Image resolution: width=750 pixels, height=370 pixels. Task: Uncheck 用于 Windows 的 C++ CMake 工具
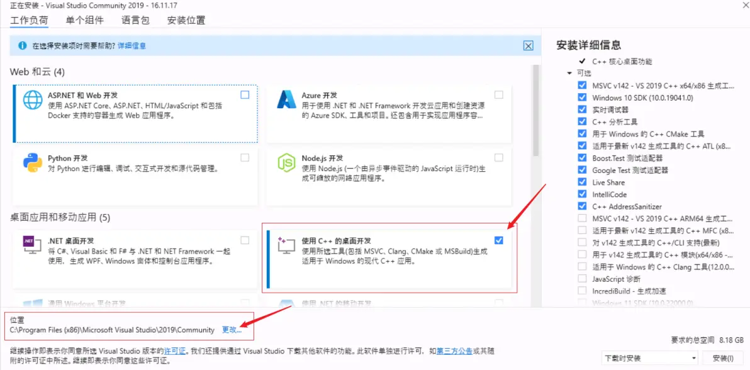click(x=581, y=133)
